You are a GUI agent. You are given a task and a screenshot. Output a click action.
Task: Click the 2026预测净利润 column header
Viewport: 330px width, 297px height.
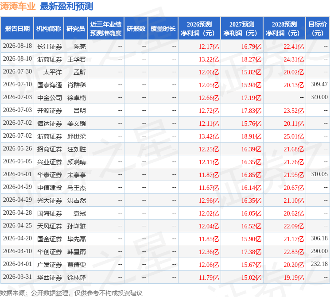[199, 29]
